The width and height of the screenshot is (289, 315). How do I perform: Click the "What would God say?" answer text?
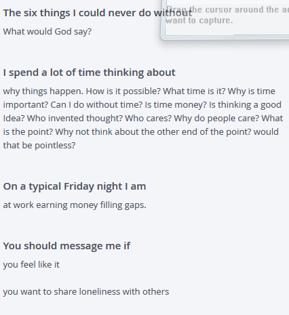pos(47,32)
